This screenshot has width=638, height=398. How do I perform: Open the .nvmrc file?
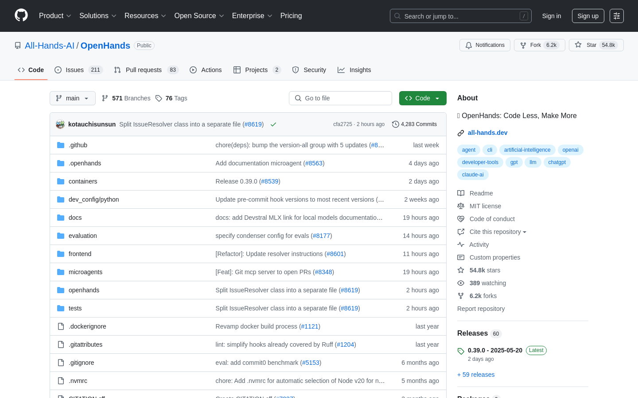(x=78, y=381)
